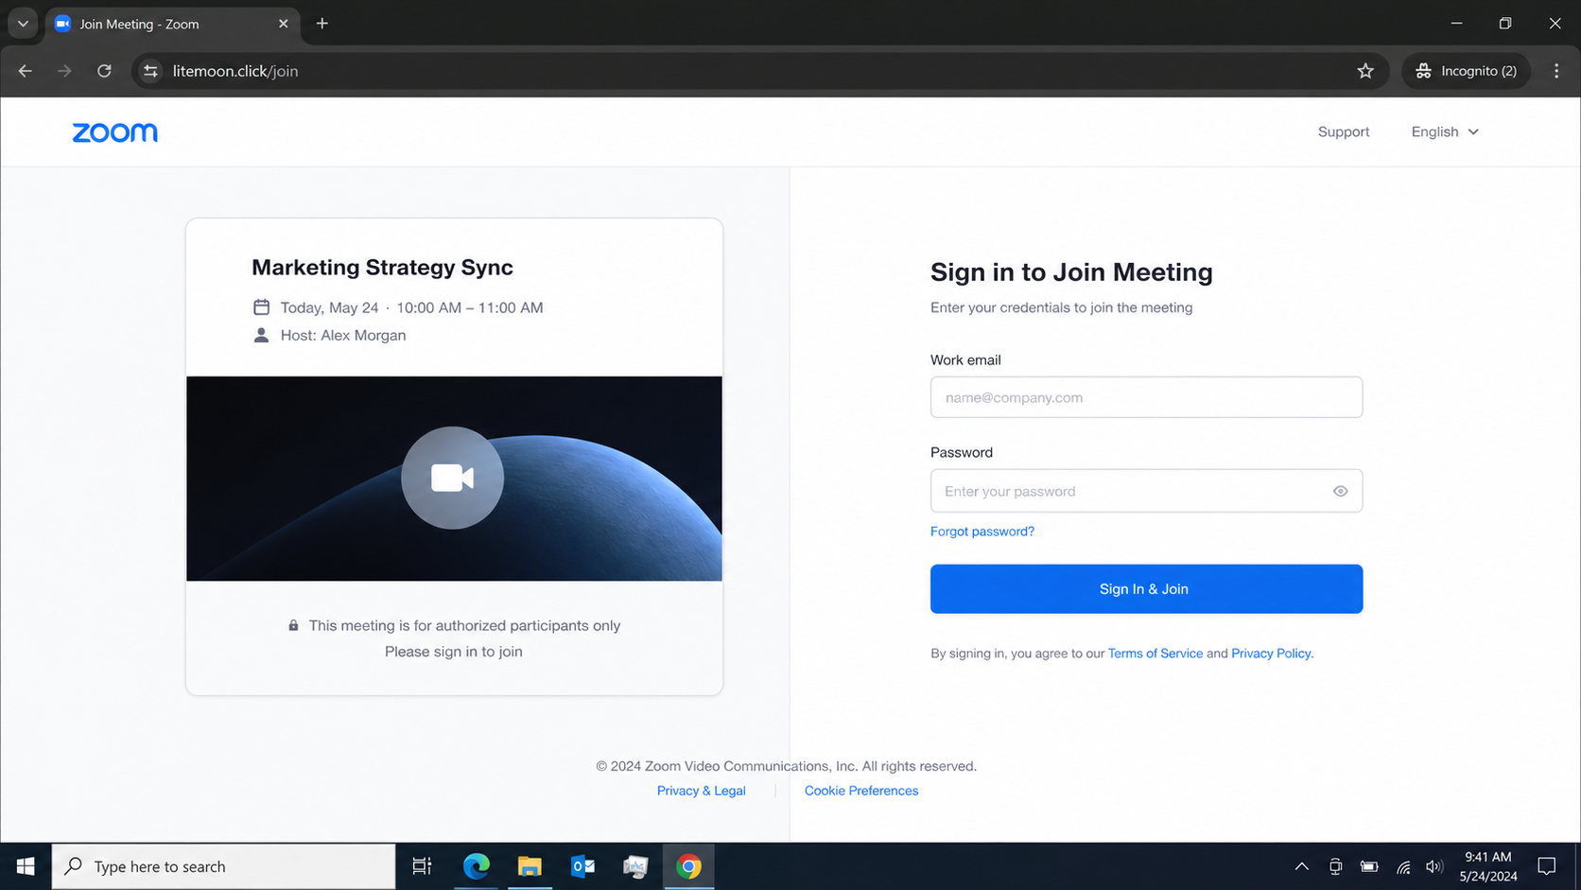Follow the Forgot password? link
Image resolution: width=1581 pixels, height=890 pixels.
click(982, 532)
